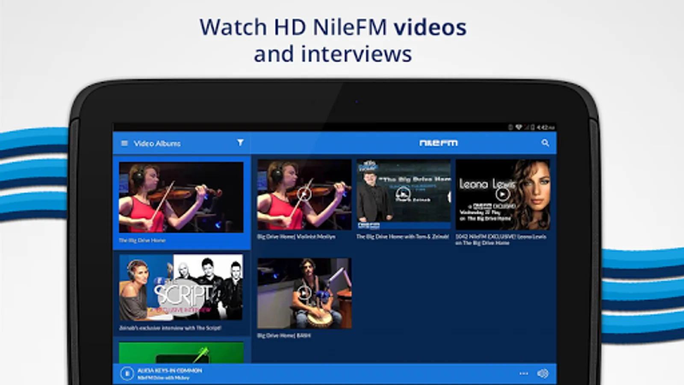The image size is (684, 385).
Task: Tap the Wi-Fi icon in status bar
Action: (519, 127)
